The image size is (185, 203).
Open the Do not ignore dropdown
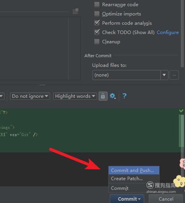pyautogui.click(x=30, y=96)
